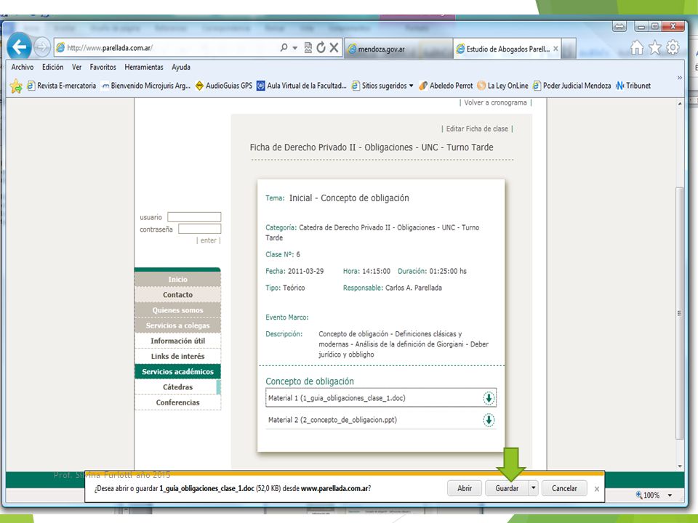Open a new blank tab

click(x=569, y=49)
